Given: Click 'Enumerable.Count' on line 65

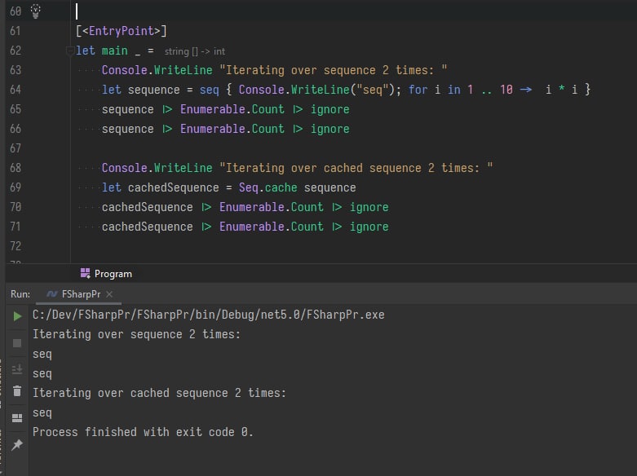Looking at the screenshot, I should pyautogui.click(x=232, y=109).
